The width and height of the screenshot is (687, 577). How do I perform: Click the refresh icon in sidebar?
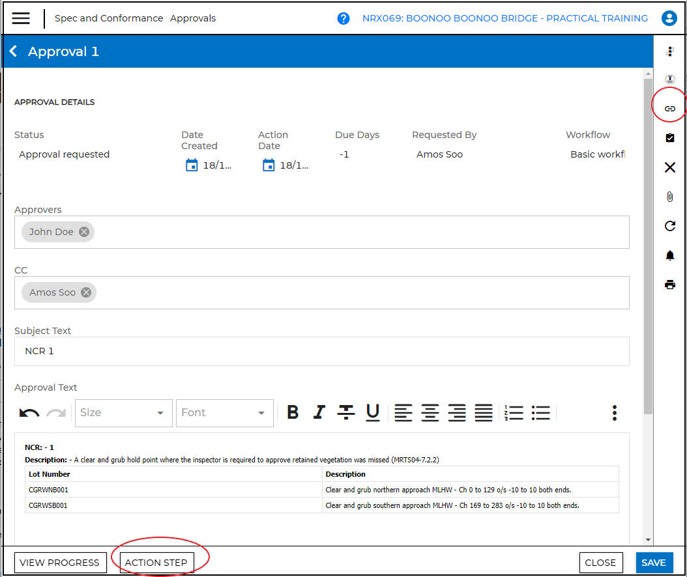click(669, 226)
